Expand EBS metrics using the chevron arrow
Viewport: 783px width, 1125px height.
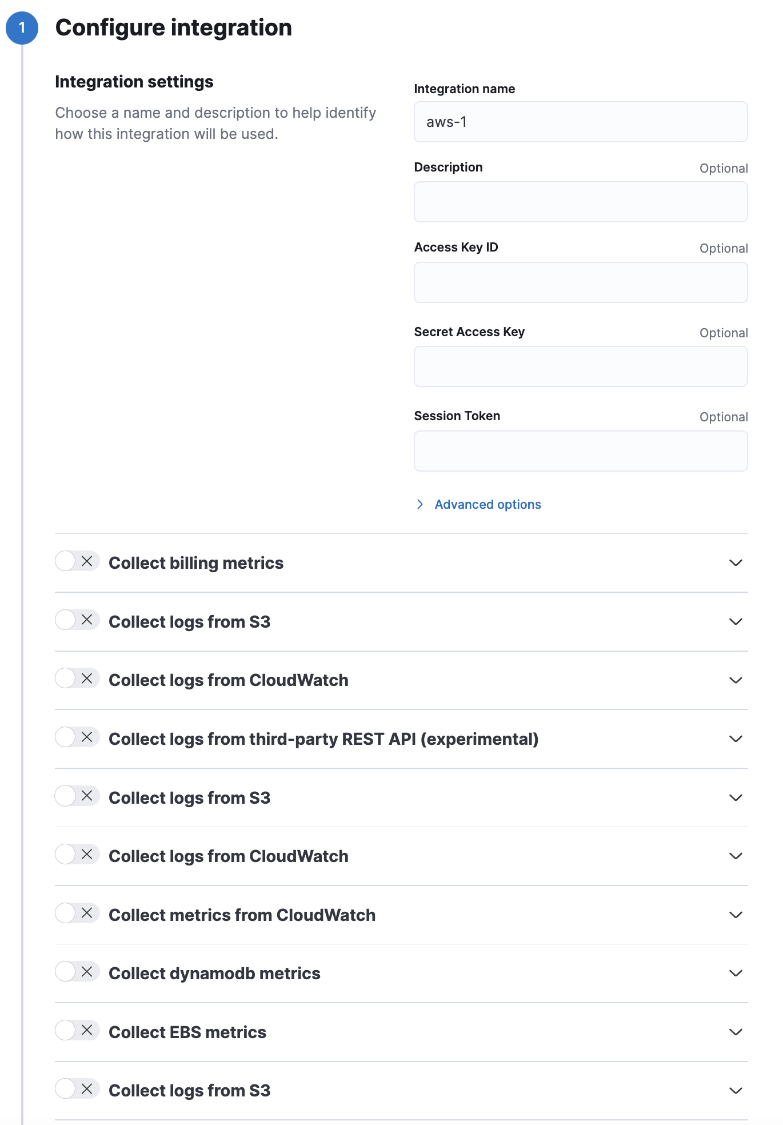click(736, 1032)
